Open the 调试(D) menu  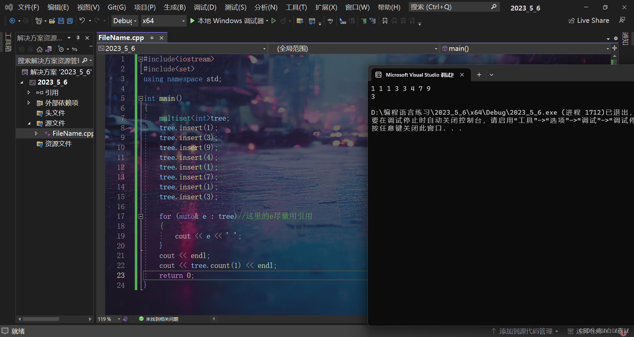[205, 7]
